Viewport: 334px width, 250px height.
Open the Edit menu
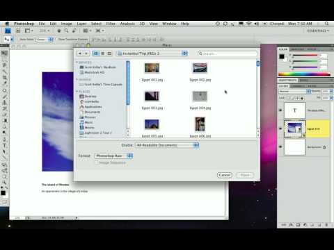pos(53,24)
